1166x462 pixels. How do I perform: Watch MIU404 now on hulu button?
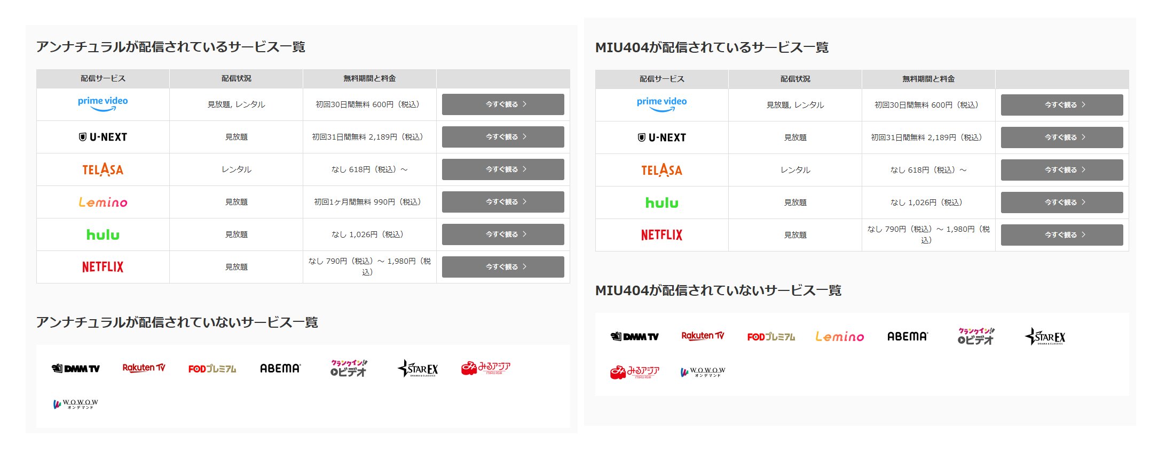[1062, 202]
